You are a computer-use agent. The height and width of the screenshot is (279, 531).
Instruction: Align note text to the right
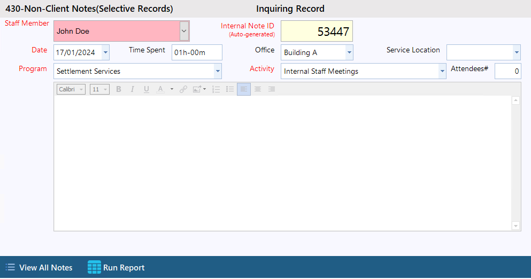click(x=272, y=89)
